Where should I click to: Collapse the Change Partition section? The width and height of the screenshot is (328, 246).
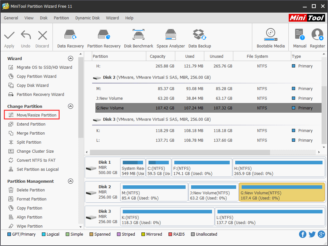tap(71, 106)
